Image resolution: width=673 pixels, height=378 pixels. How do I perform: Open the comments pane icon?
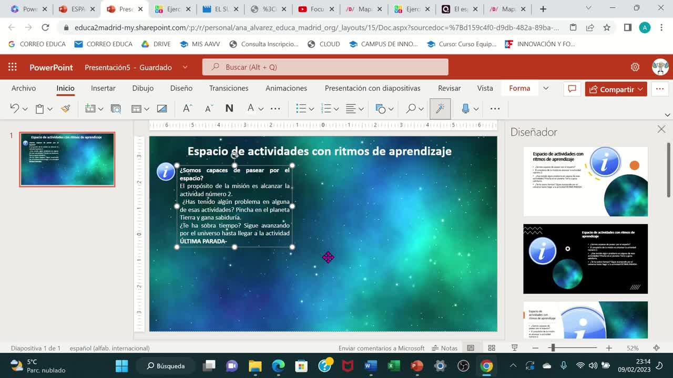(572, 89)
